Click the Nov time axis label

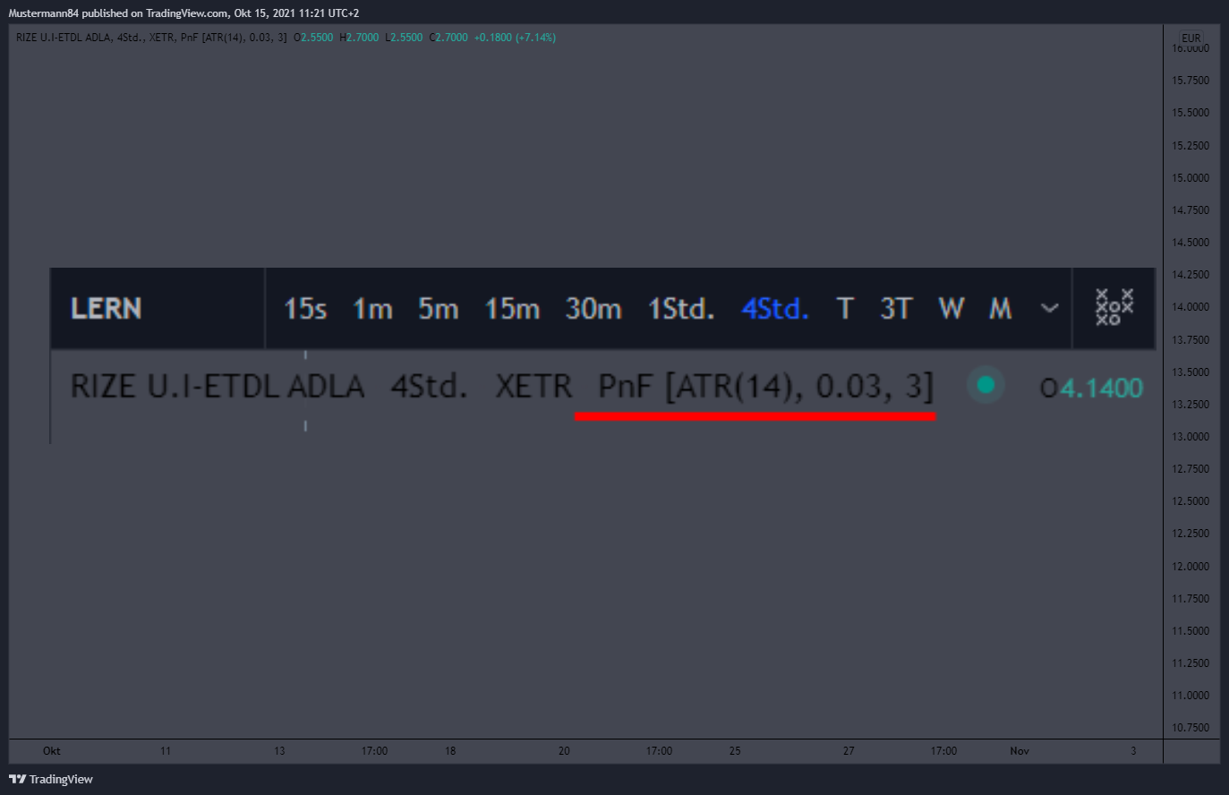[x=1020, y=751]
